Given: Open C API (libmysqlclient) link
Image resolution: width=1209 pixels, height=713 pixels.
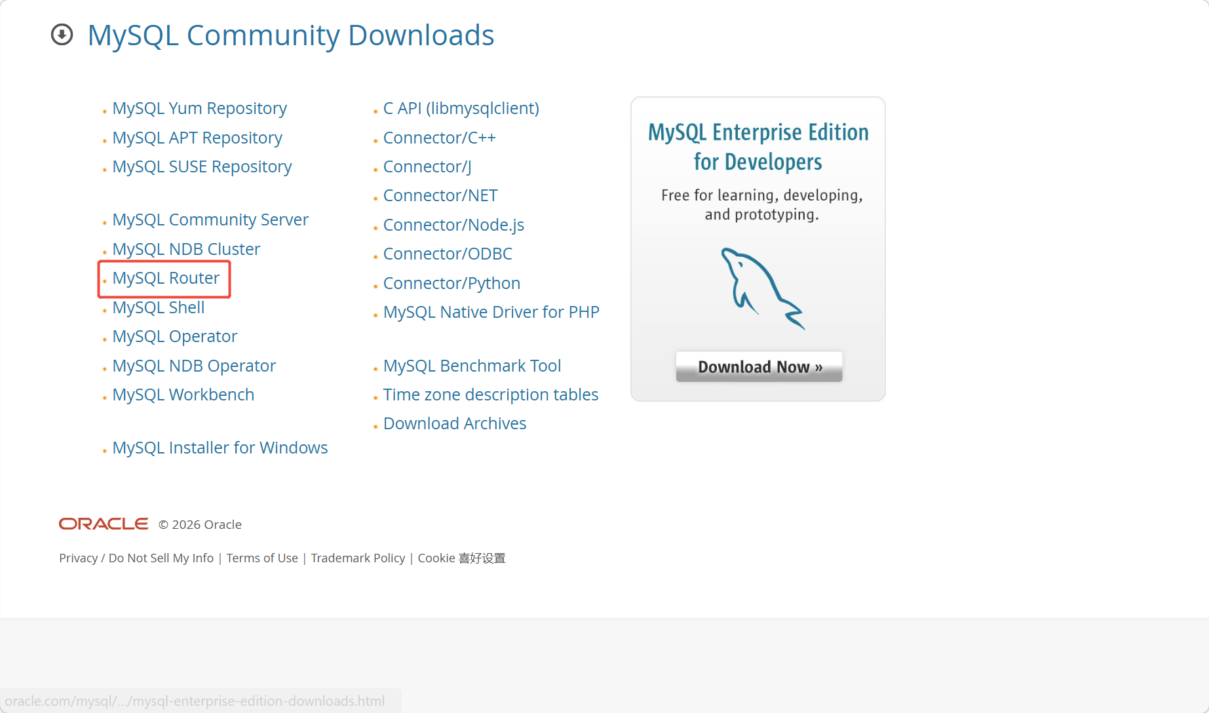Looking at the screenshot, I should (461, 108).
